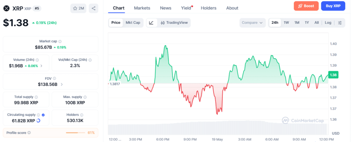Click the 530.13K holders value
351x142 pixels.
coord(75,121)
